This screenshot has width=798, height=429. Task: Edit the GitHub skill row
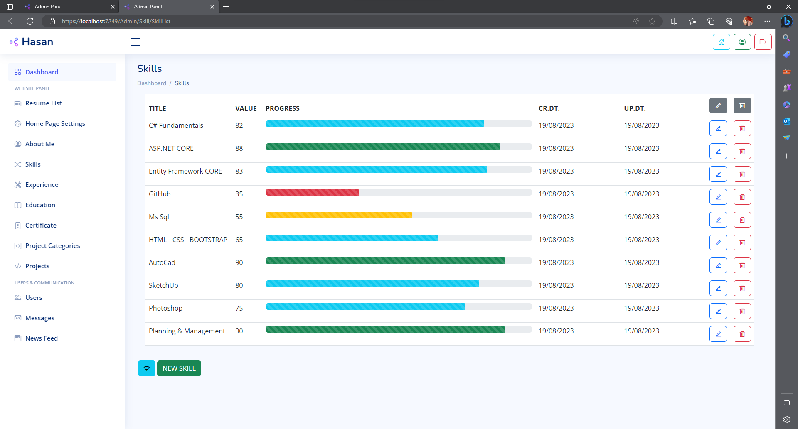(x=718, y=197)
